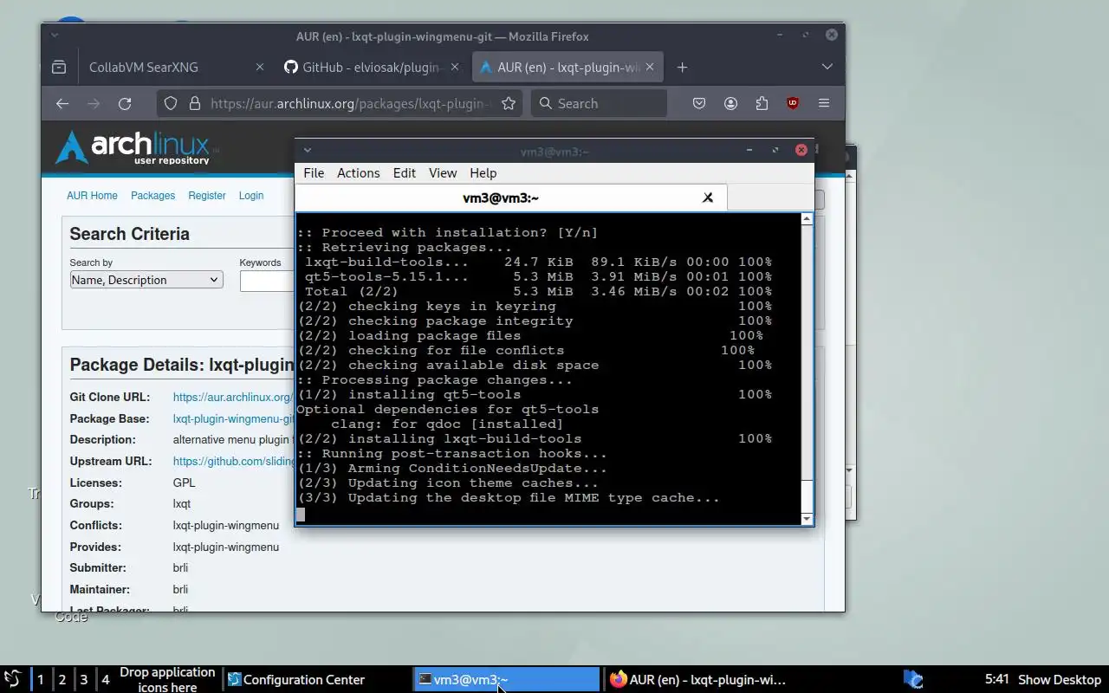The width and height of the screenshot is (1109, 693).
Task: Open terminal Help menu
Action: [x=483, y=172]
